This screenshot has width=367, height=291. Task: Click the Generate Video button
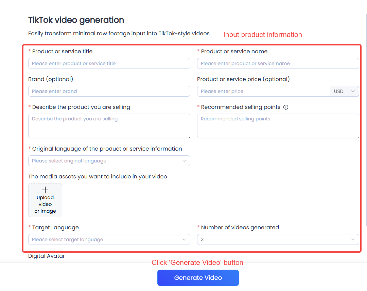point(198,278)
